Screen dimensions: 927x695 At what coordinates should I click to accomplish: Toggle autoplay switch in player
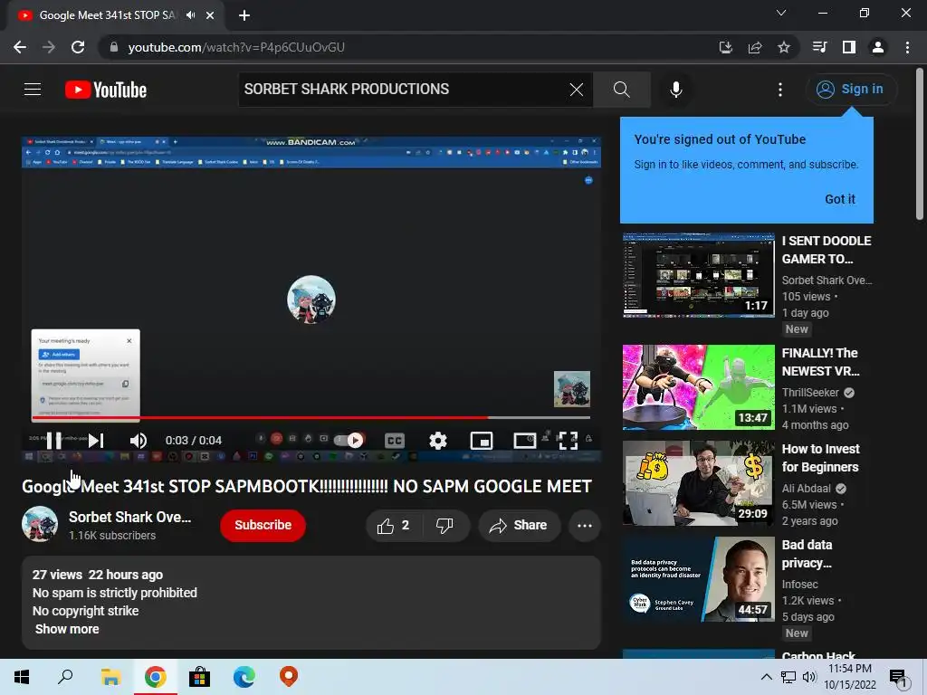pyautogui.click(x=349, y=441)
